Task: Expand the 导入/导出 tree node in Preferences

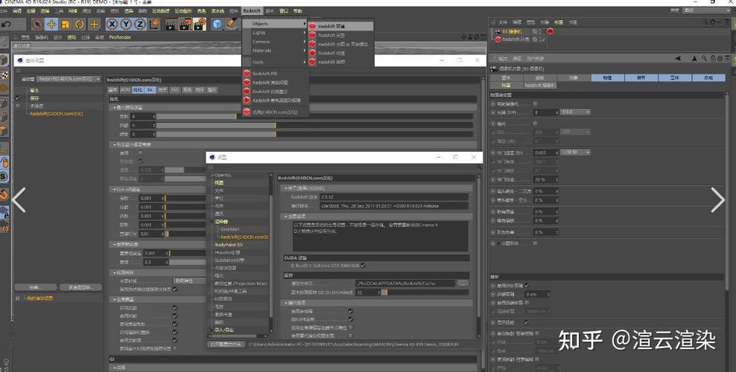Action: 212,330
